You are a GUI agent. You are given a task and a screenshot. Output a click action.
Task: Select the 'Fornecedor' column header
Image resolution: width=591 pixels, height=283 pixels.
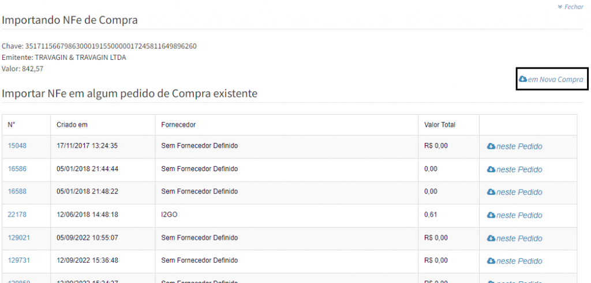pyautogui.click(x=179, y=124)
